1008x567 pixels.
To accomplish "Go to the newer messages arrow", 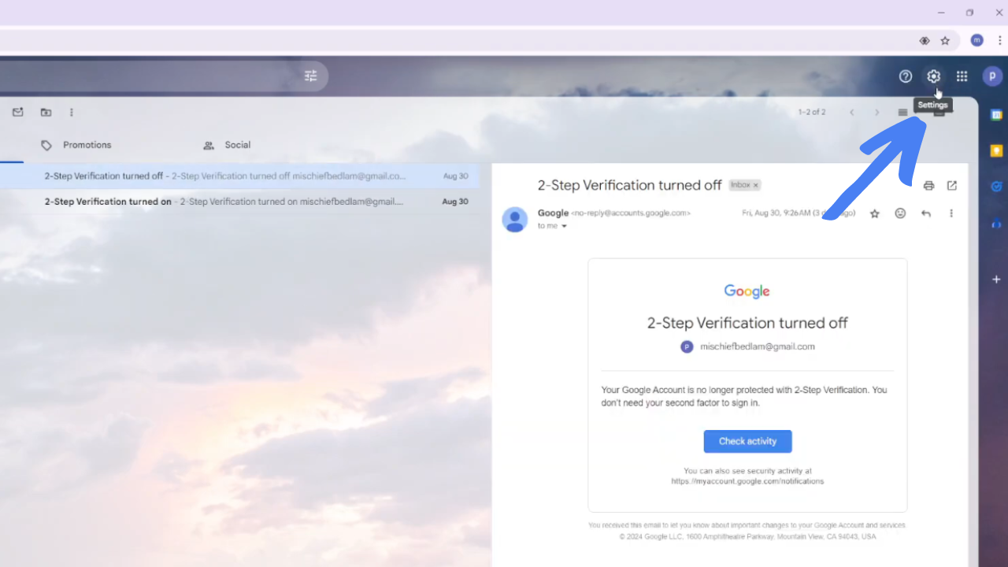I will (x=851, y=113).
